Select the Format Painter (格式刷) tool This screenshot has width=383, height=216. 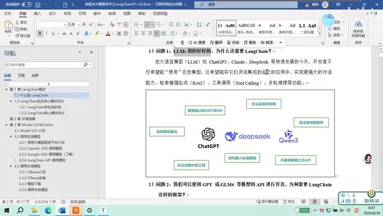click(x=23, y=35)
